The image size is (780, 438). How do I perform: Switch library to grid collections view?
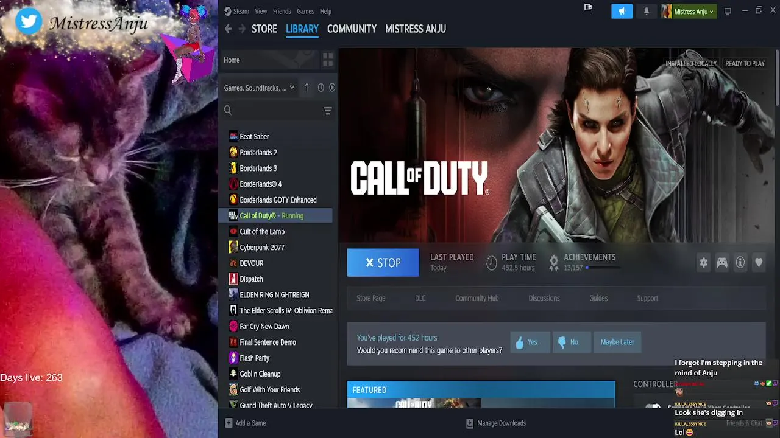[x=328, y=60]
